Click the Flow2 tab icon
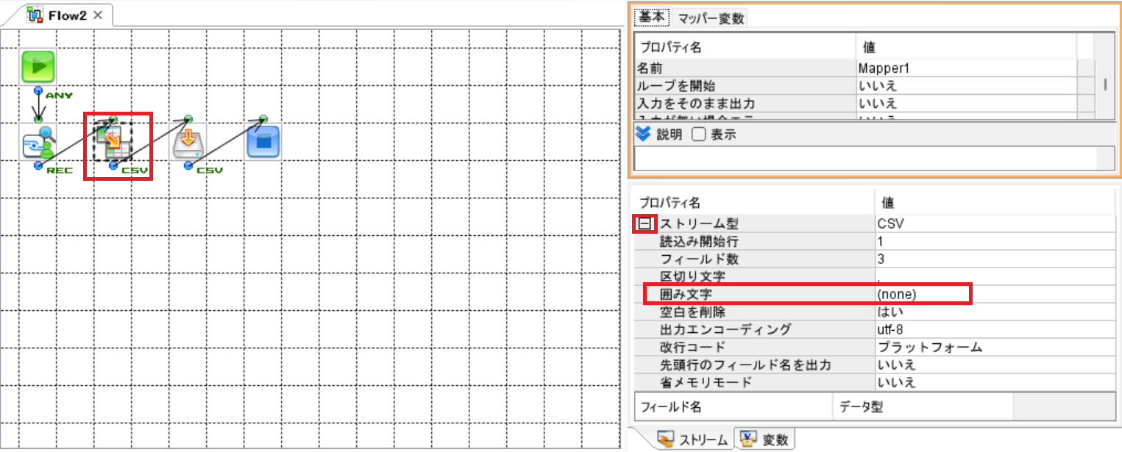Screen dimensions: 1122x452 pos(35,15)
